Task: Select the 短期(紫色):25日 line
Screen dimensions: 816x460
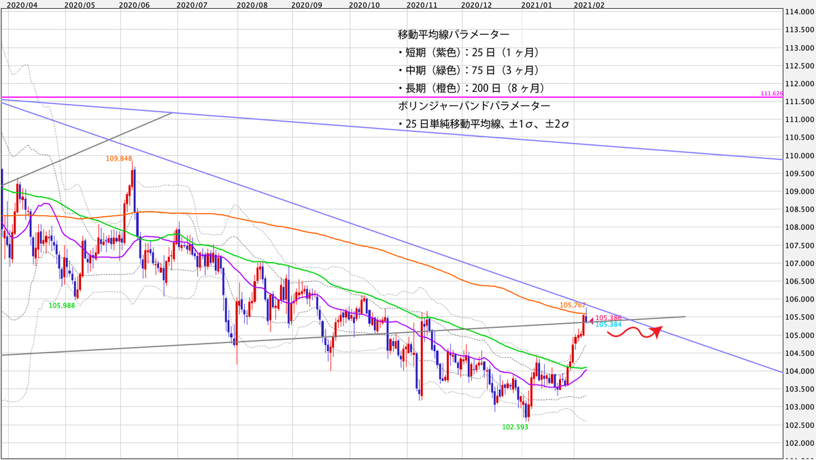Action: [468, 52]
